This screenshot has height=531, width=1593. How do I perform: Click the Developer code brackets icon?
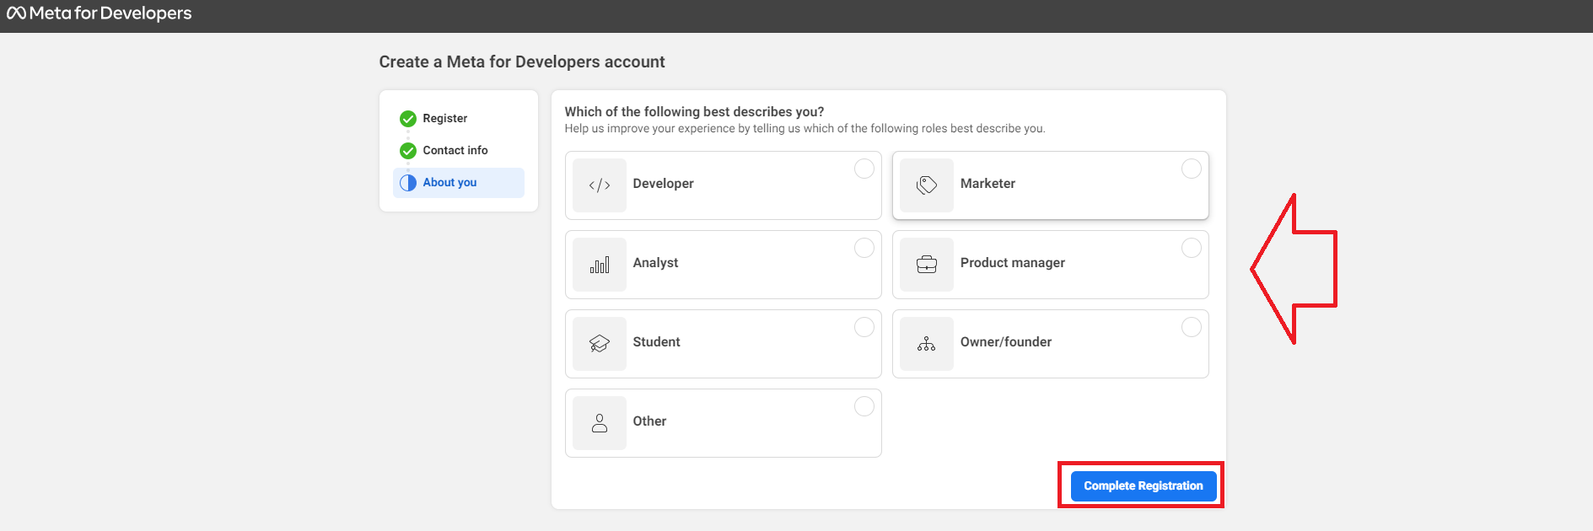pos(600,185)
